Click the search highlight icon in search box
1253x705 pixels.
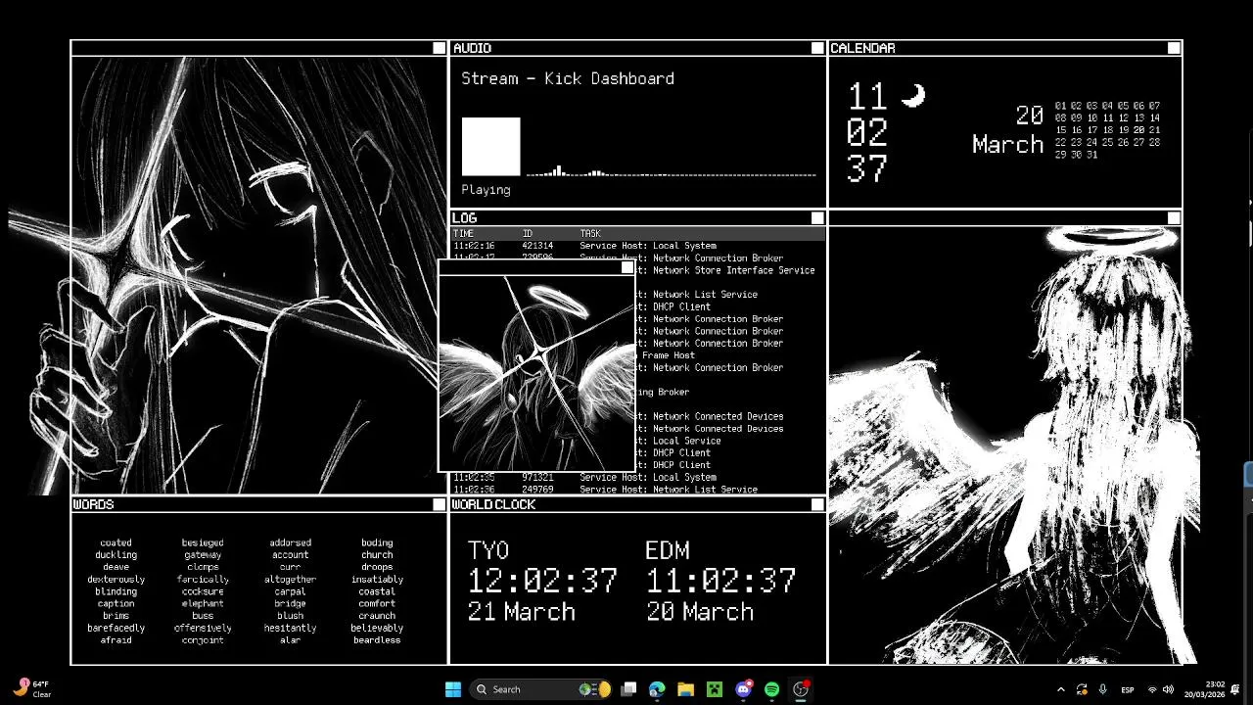point(594,689)
